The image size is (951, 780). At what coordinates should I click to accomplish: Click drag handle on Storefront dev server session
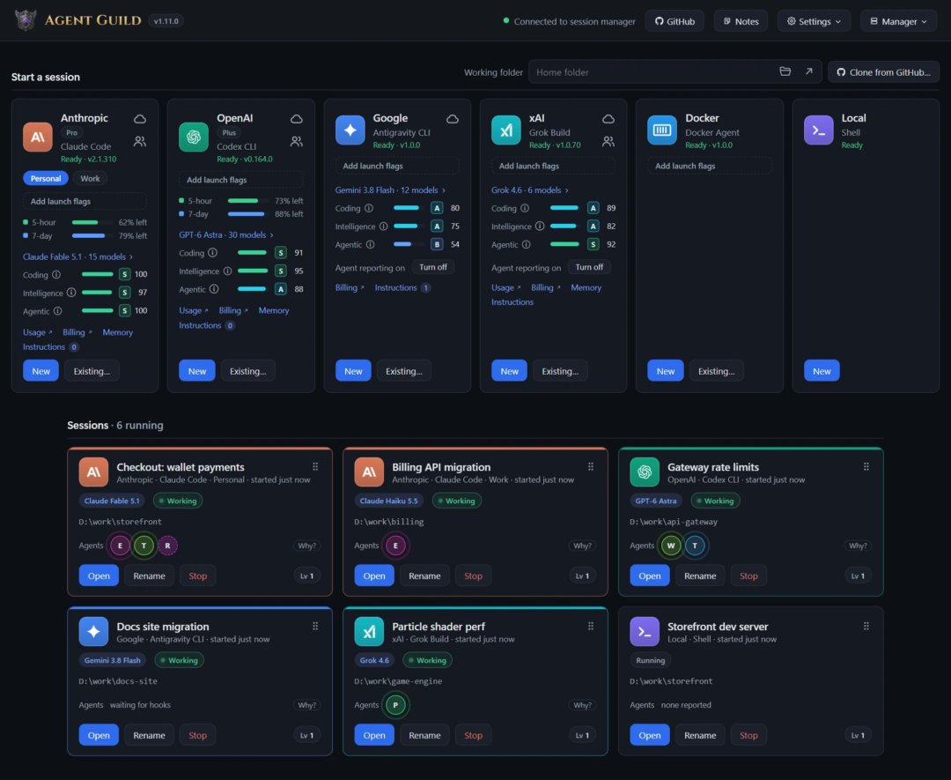[x=866, y=626]
